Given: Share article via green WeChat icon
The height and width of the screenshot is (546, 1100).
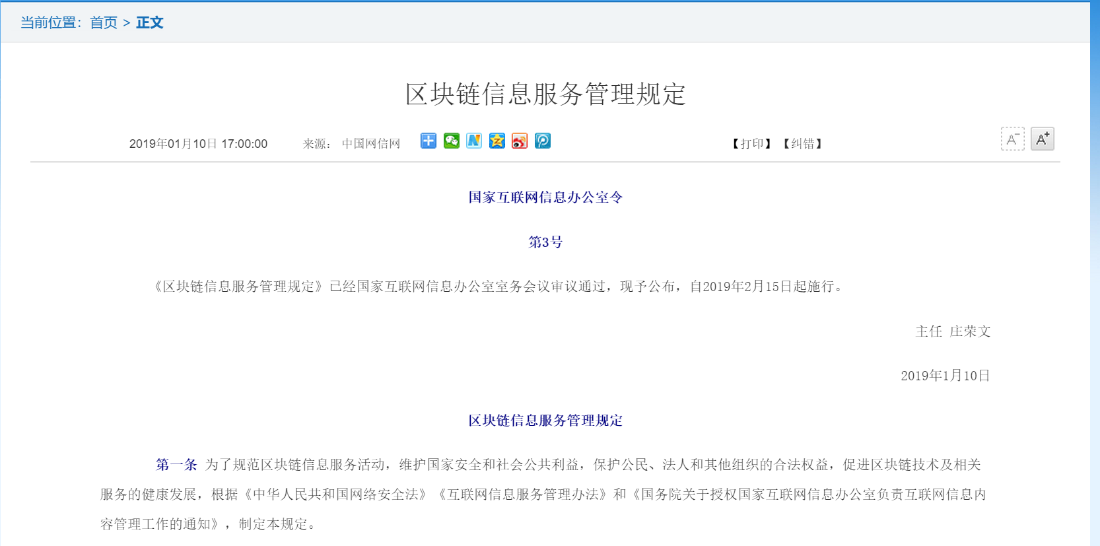Looking at the screenshot, I should click(451, 141).
